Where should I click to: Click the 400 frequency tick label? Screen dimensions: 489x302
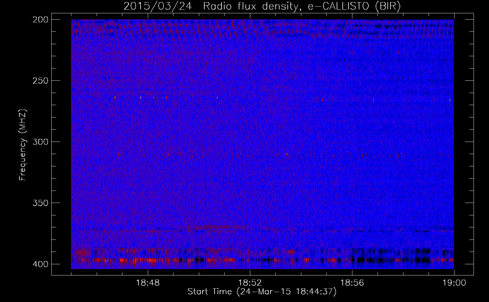[40, 264]
